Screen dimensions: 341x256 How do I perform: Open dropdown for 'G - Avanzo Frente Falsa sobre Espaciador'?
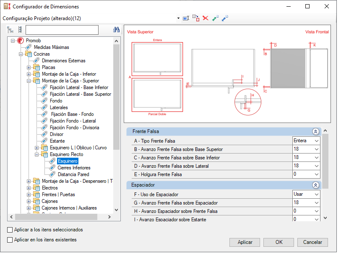(317, 203)
